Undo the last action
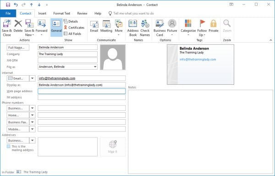The width and height of the screenshot is (275, 176). [x=16, y=5]
